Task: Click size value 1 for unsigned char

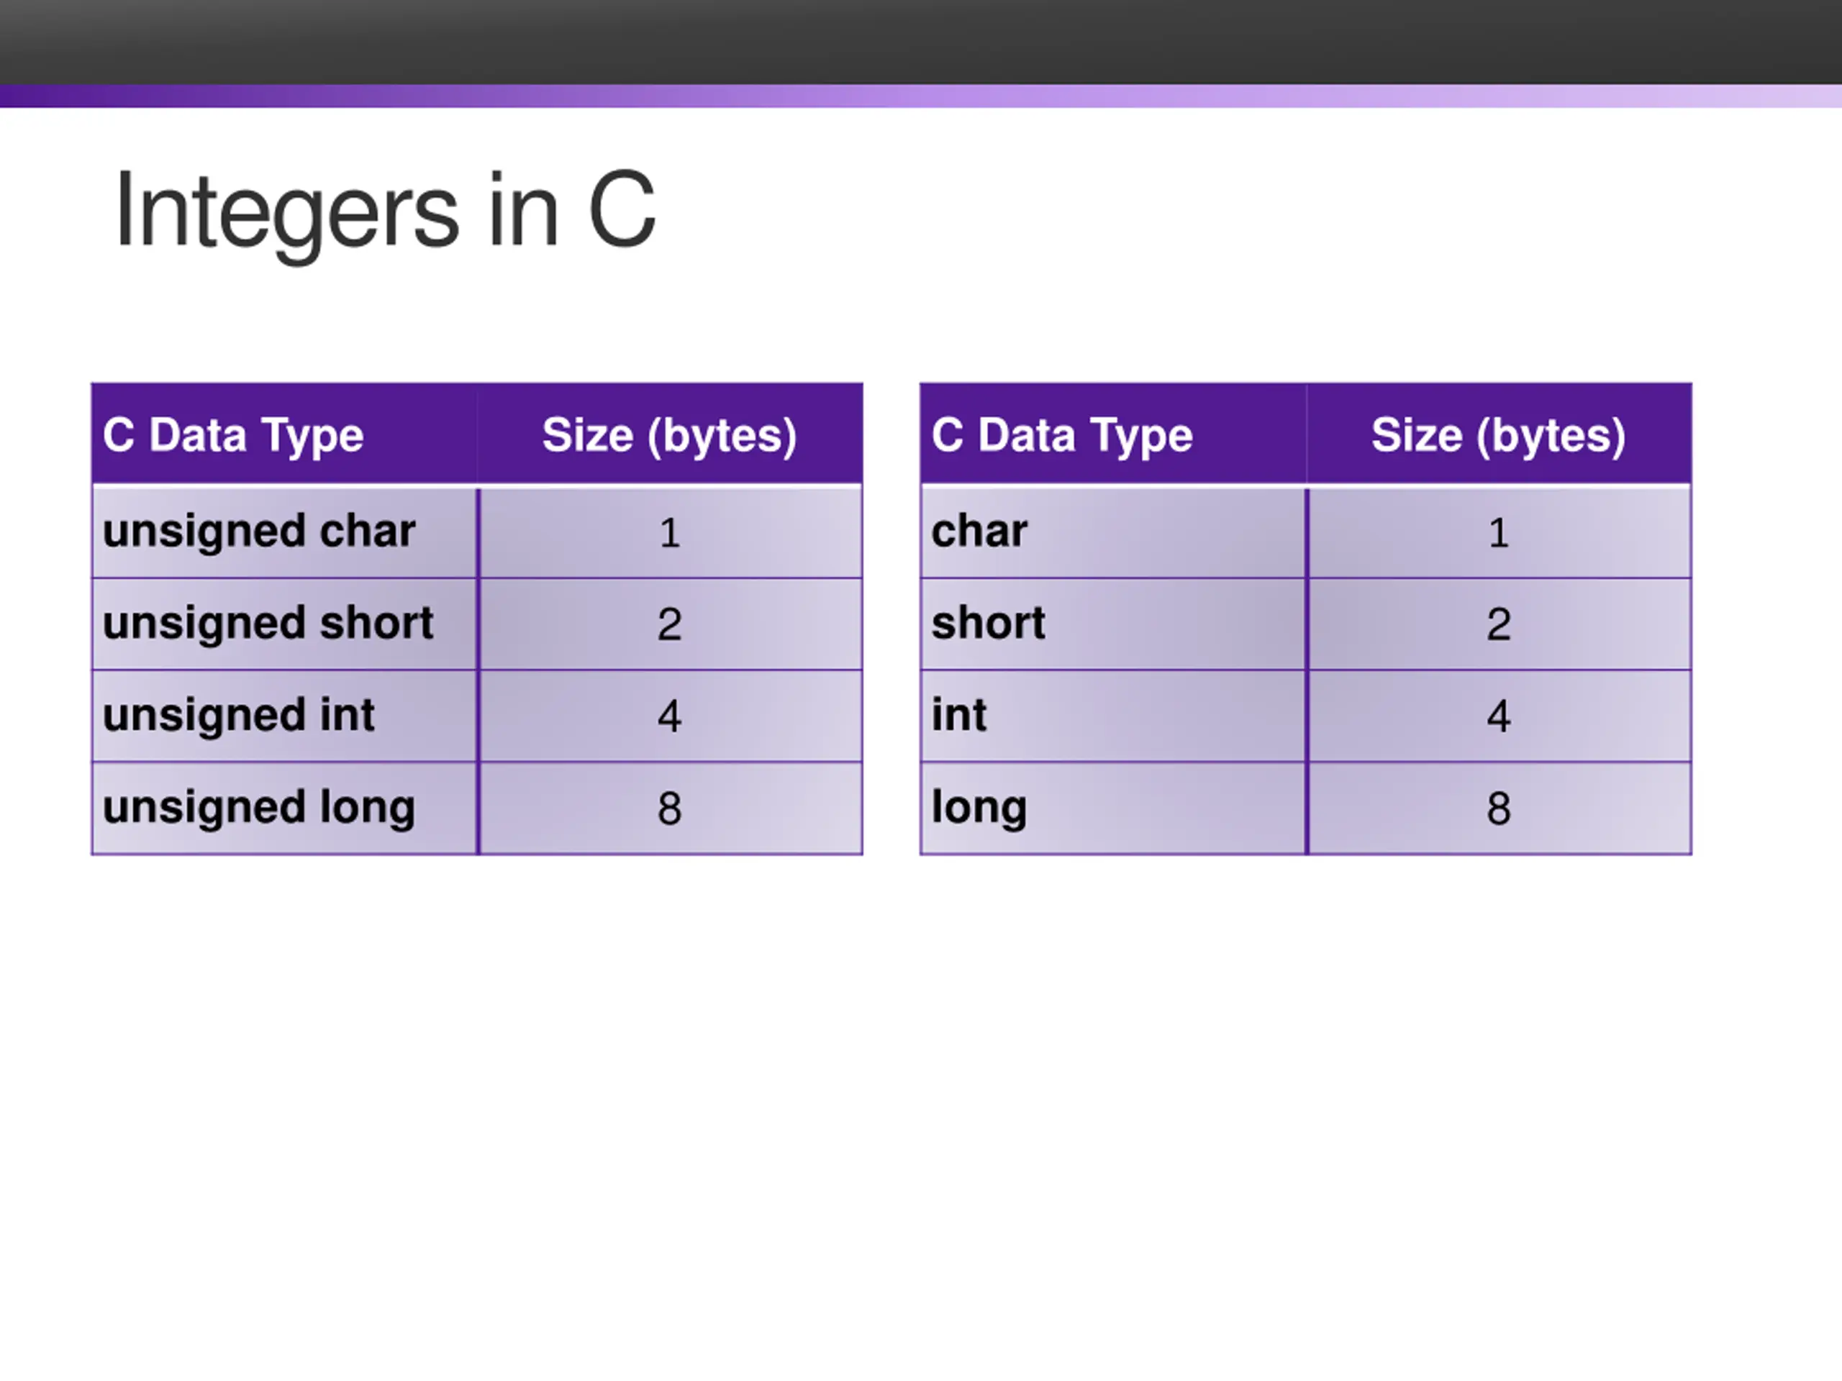Action: [671, 532]
